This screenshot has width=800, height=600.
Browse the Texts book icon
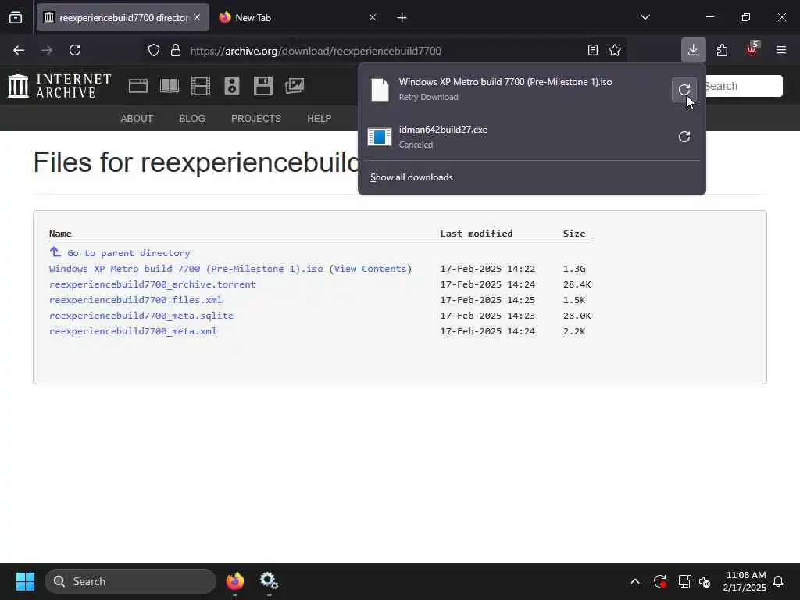click(170, 86)
